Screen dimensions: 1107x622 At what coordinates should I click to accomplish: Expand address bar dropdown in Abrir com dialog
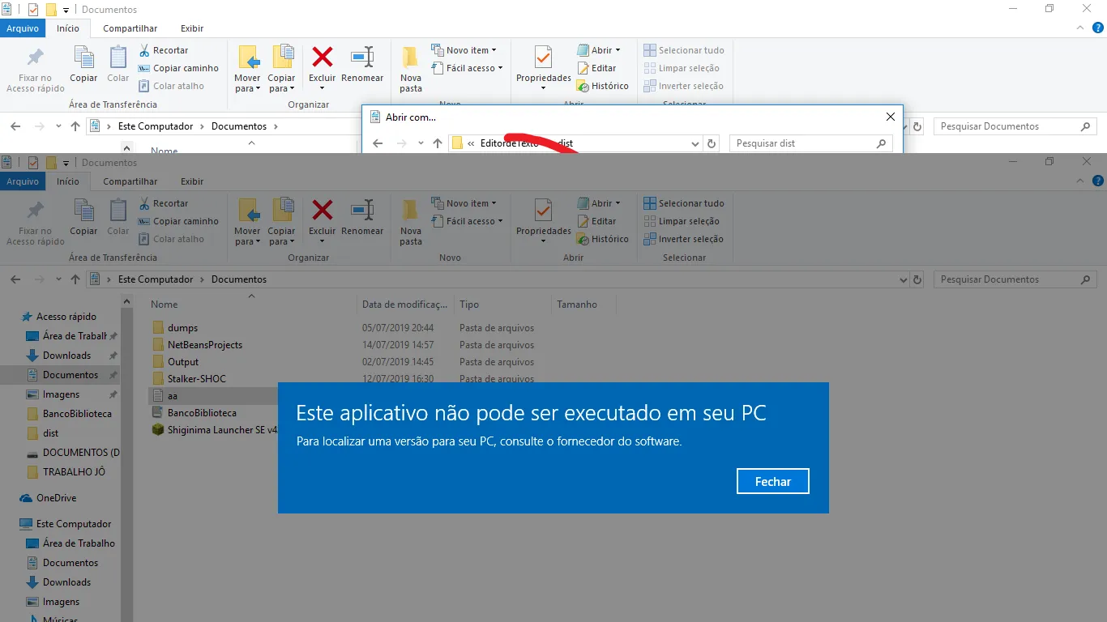(x=695, y=143)
